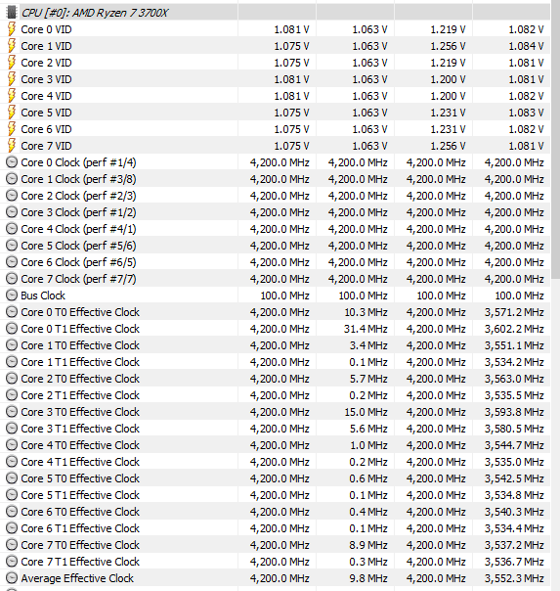Select the Core 7 T0 Effective Clock label
The height and width of the screenshot is (591, 560).
(80, 545)
